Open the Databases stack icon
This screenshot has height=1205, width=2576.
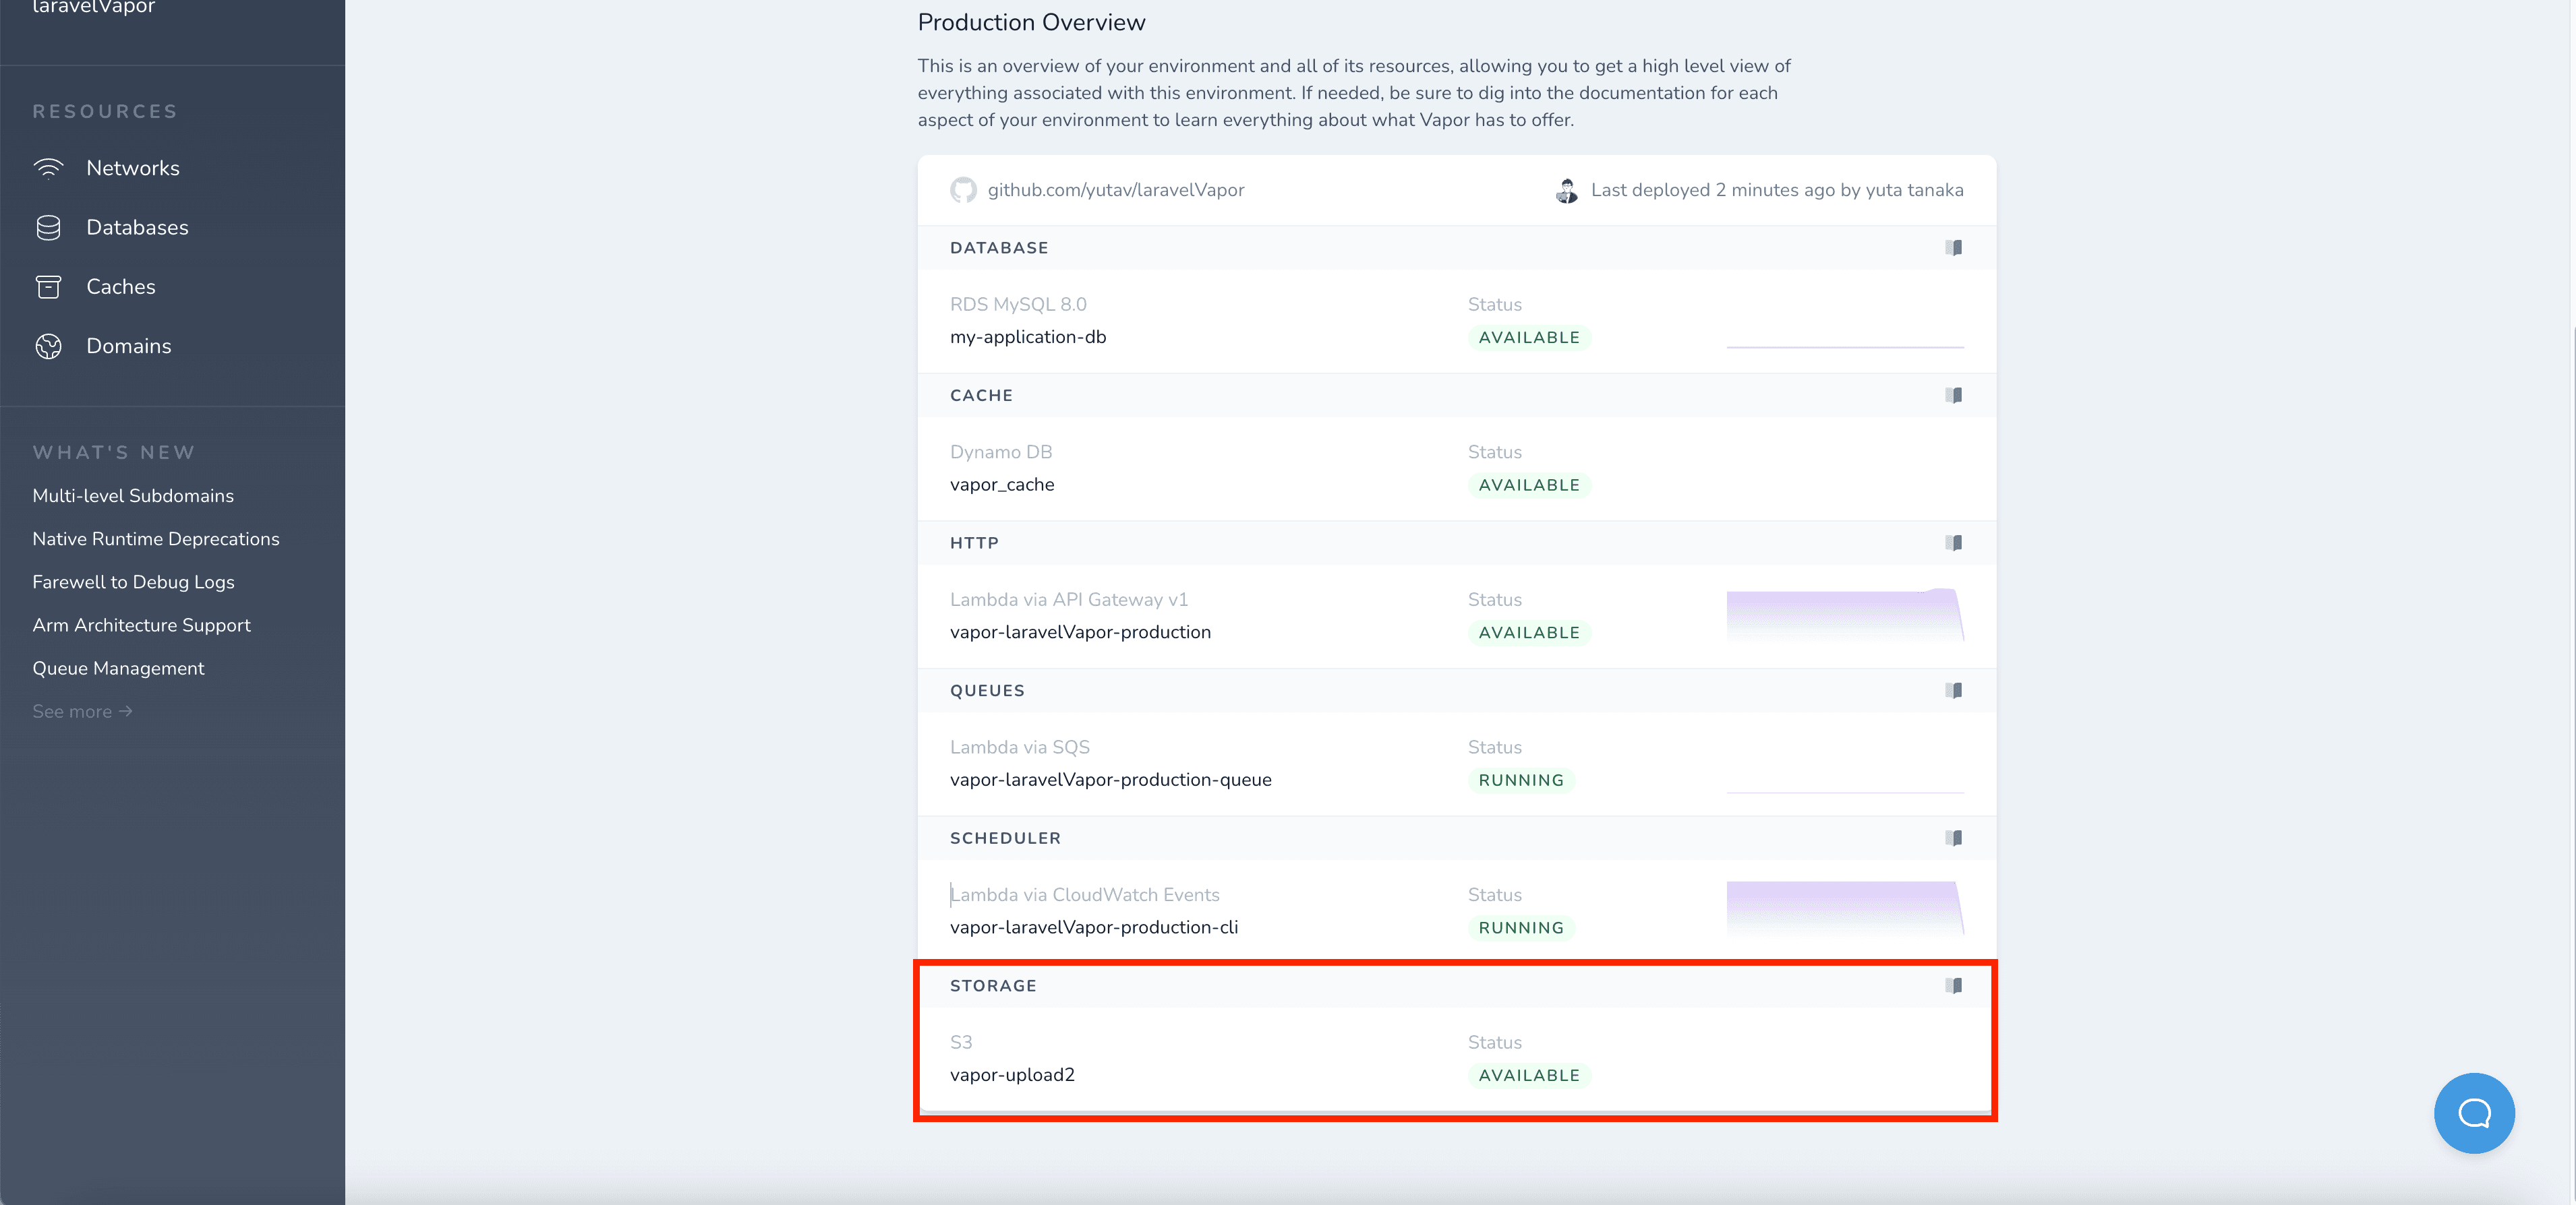click(x=48, y=228)
